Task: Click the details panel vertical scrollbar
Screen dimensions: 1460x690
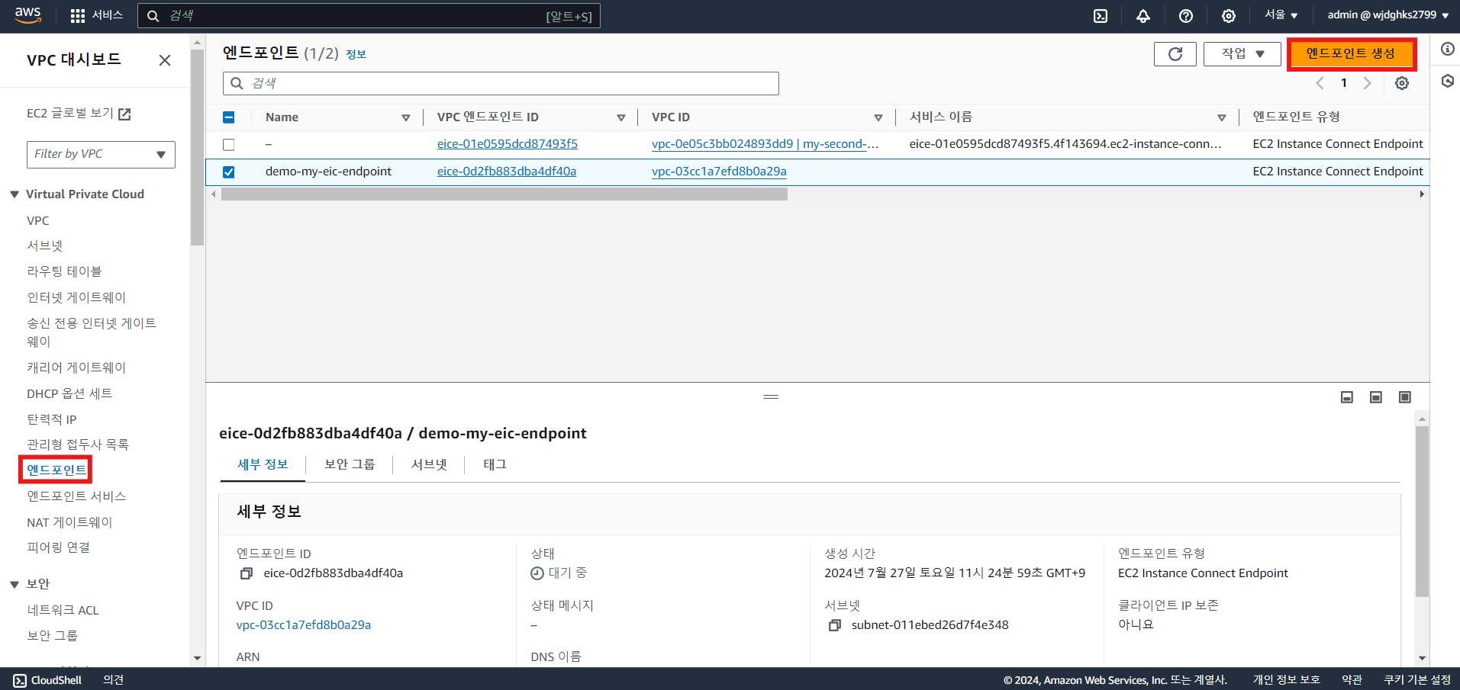Action: [1422, 512]
